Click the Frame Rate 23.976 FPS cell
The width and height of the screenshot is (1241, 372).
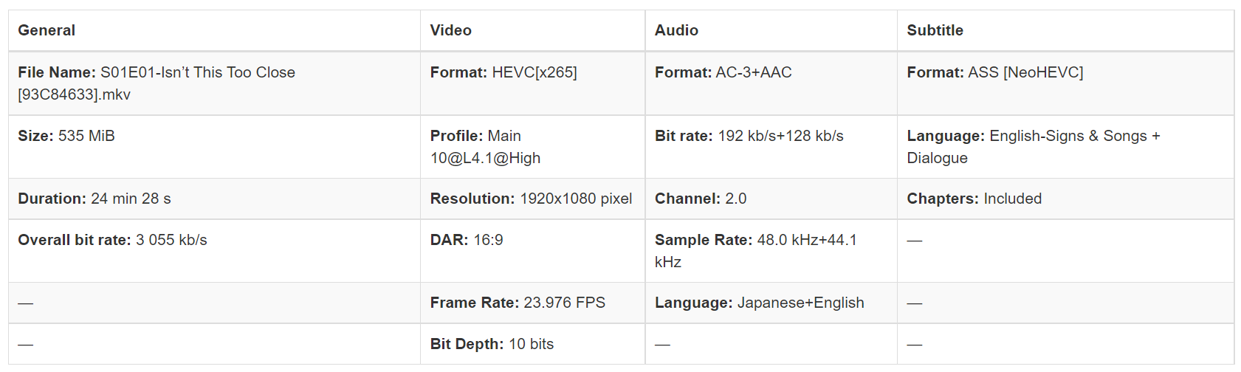point(533,303)
